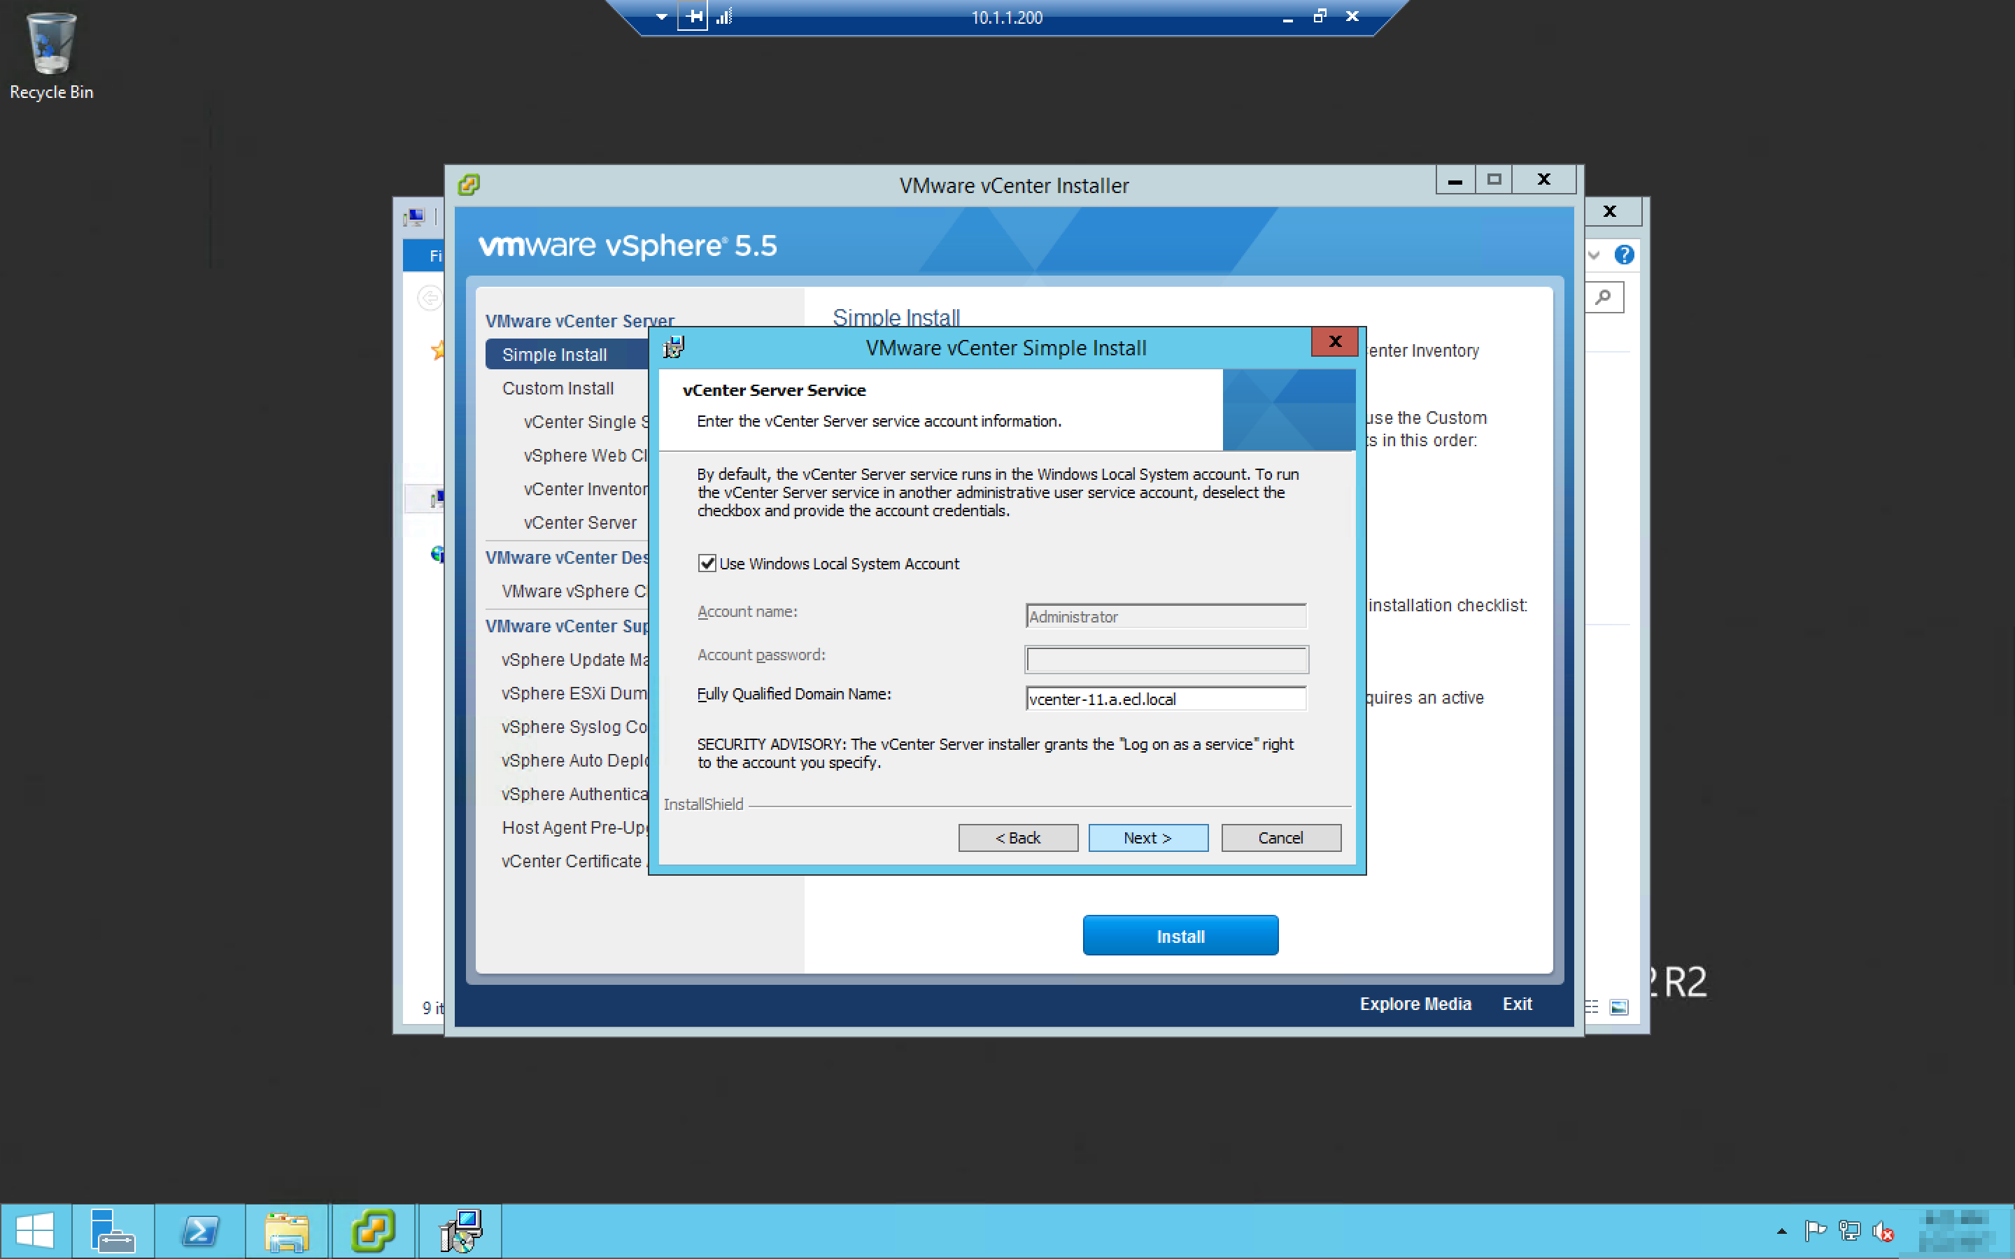Select vCenter Certificate Automation Tool item
The image size is (2015, 1259).
point(574,861)
